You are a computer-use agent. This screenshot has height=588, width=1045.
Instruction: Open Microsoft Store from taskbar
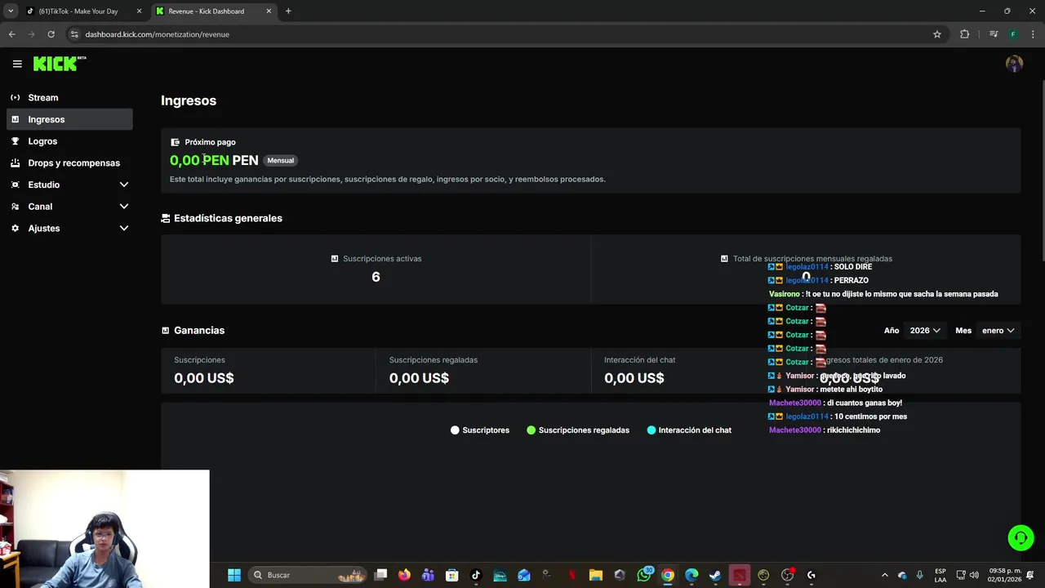(451, 575)
